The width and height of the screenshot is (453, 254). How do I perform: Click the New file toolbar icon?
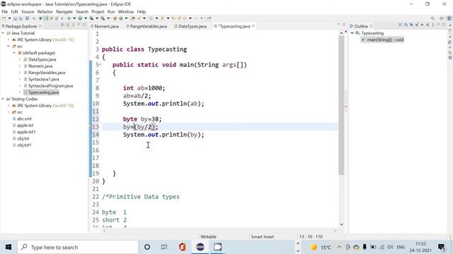click(4, 18)
